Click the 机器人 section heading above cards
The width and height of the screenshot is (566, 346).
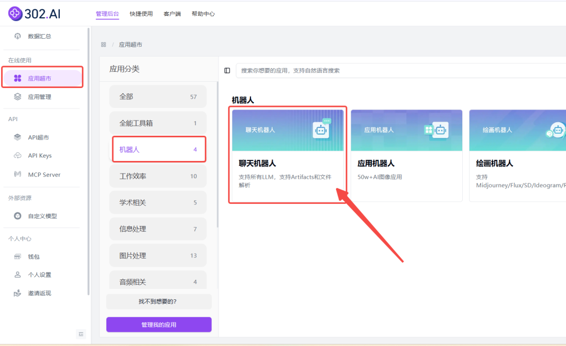coord(243,100)
